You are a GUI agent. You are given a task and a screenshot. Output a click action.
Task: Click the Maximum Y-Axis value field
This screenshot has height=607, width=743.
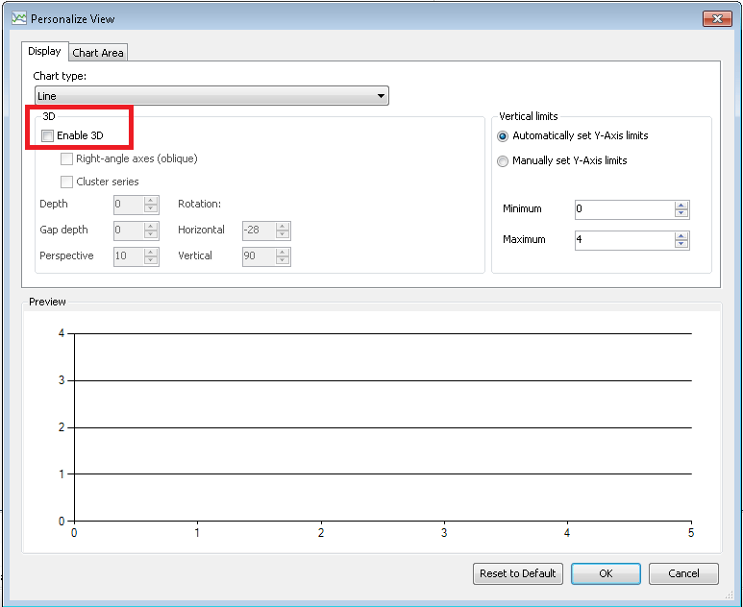[x=625, y=240]
